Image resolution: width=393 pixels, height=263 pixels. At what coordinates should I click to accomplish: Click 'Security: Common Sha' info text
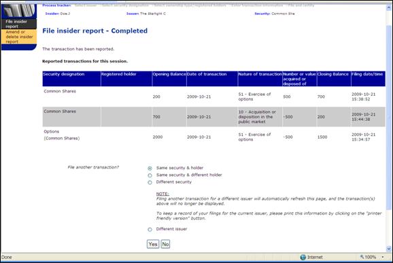275,14
